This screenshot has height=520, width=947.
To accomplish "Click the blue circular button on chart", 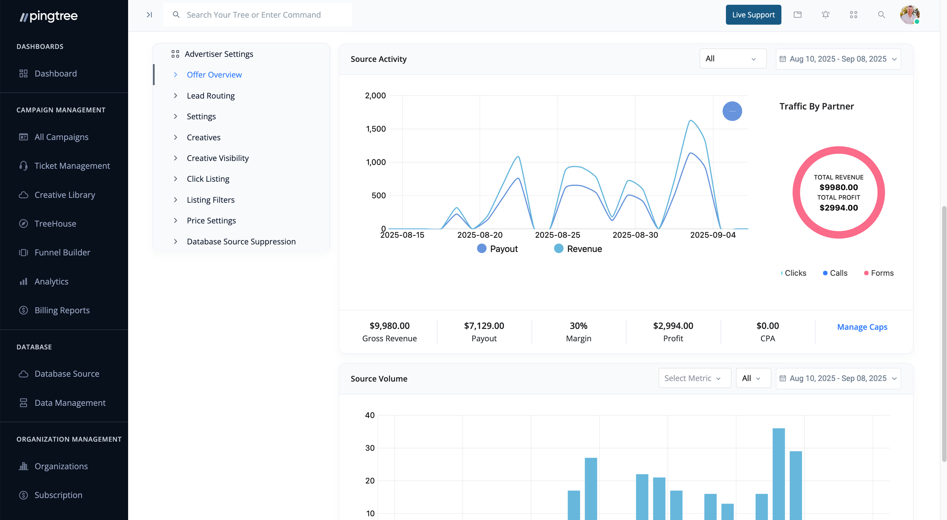I will coord(732,111).
